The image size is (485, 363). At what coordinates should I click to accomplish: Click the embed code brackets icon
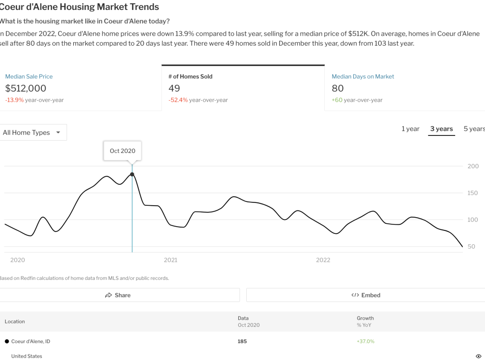[355, 295]
